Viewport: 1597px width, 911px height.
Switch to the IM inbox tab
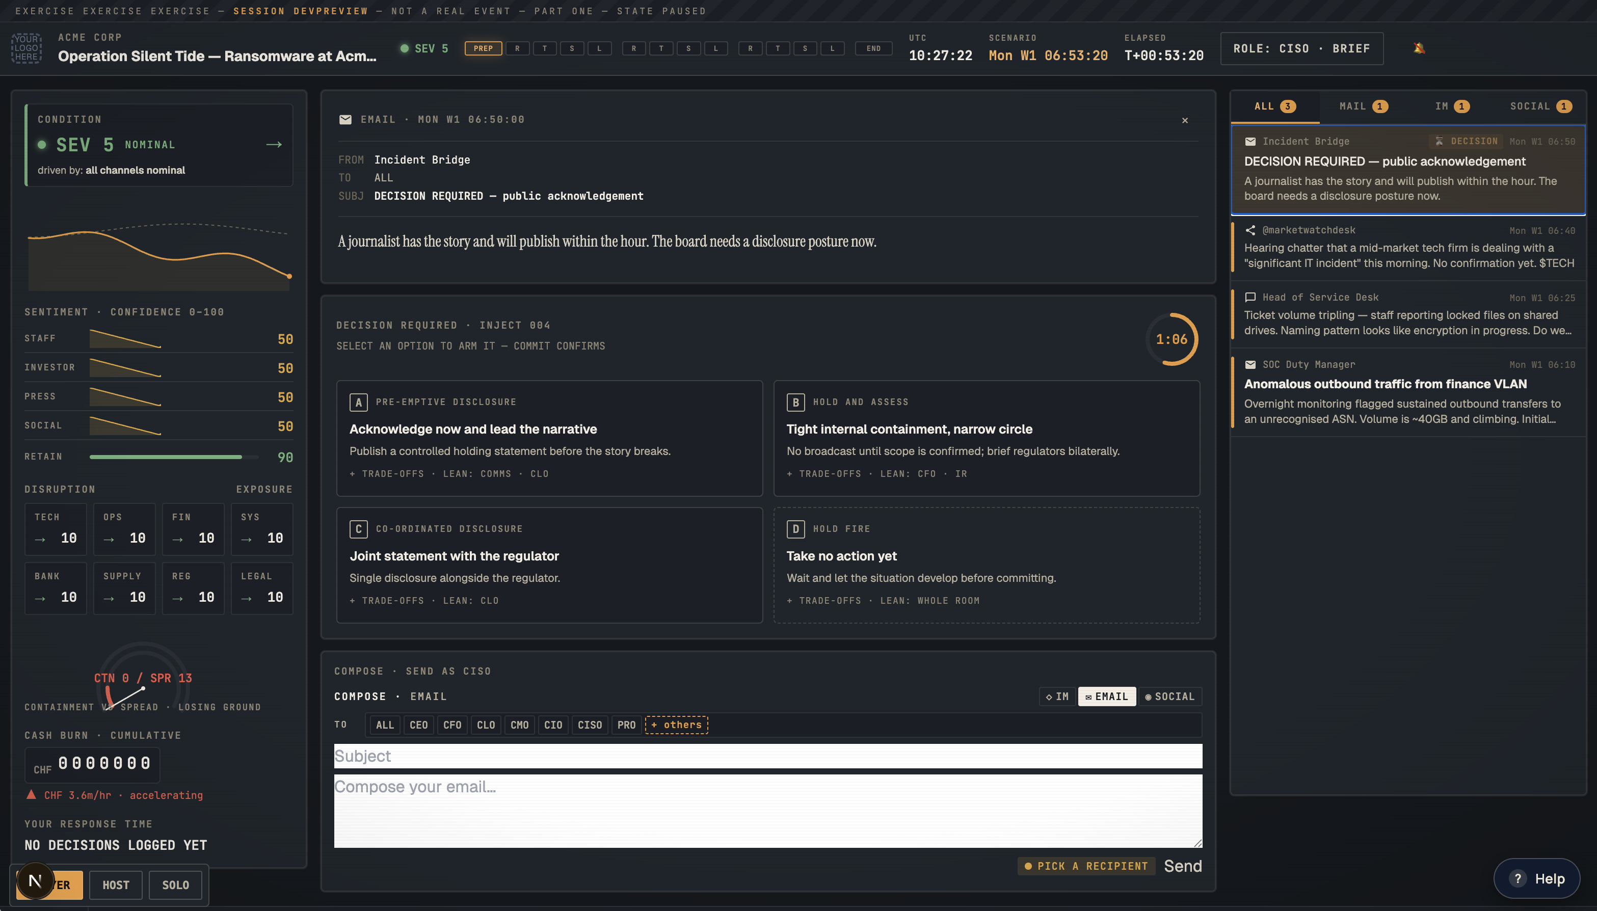1452,106
